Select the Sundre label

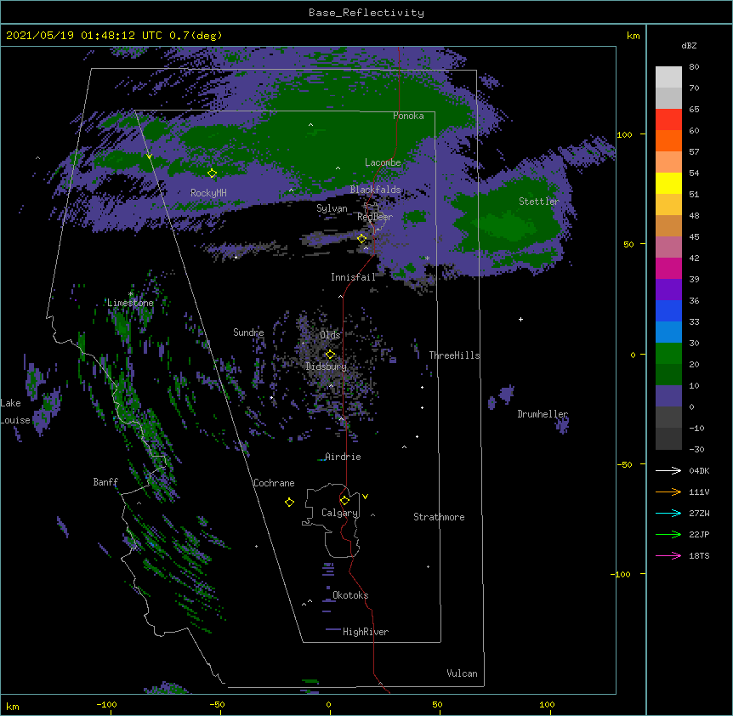(x=248, y=332)
